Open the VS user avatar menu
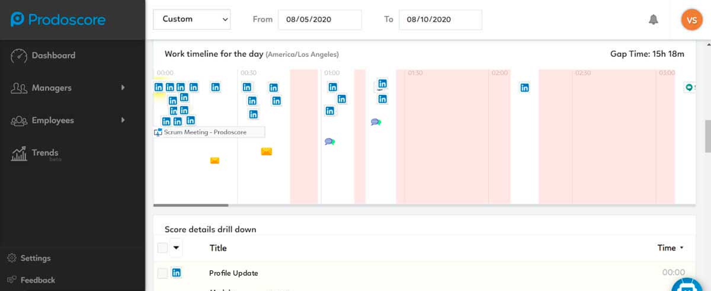This screenshot has width=711, height=291. pyautogui.click(x=691, y=20)
